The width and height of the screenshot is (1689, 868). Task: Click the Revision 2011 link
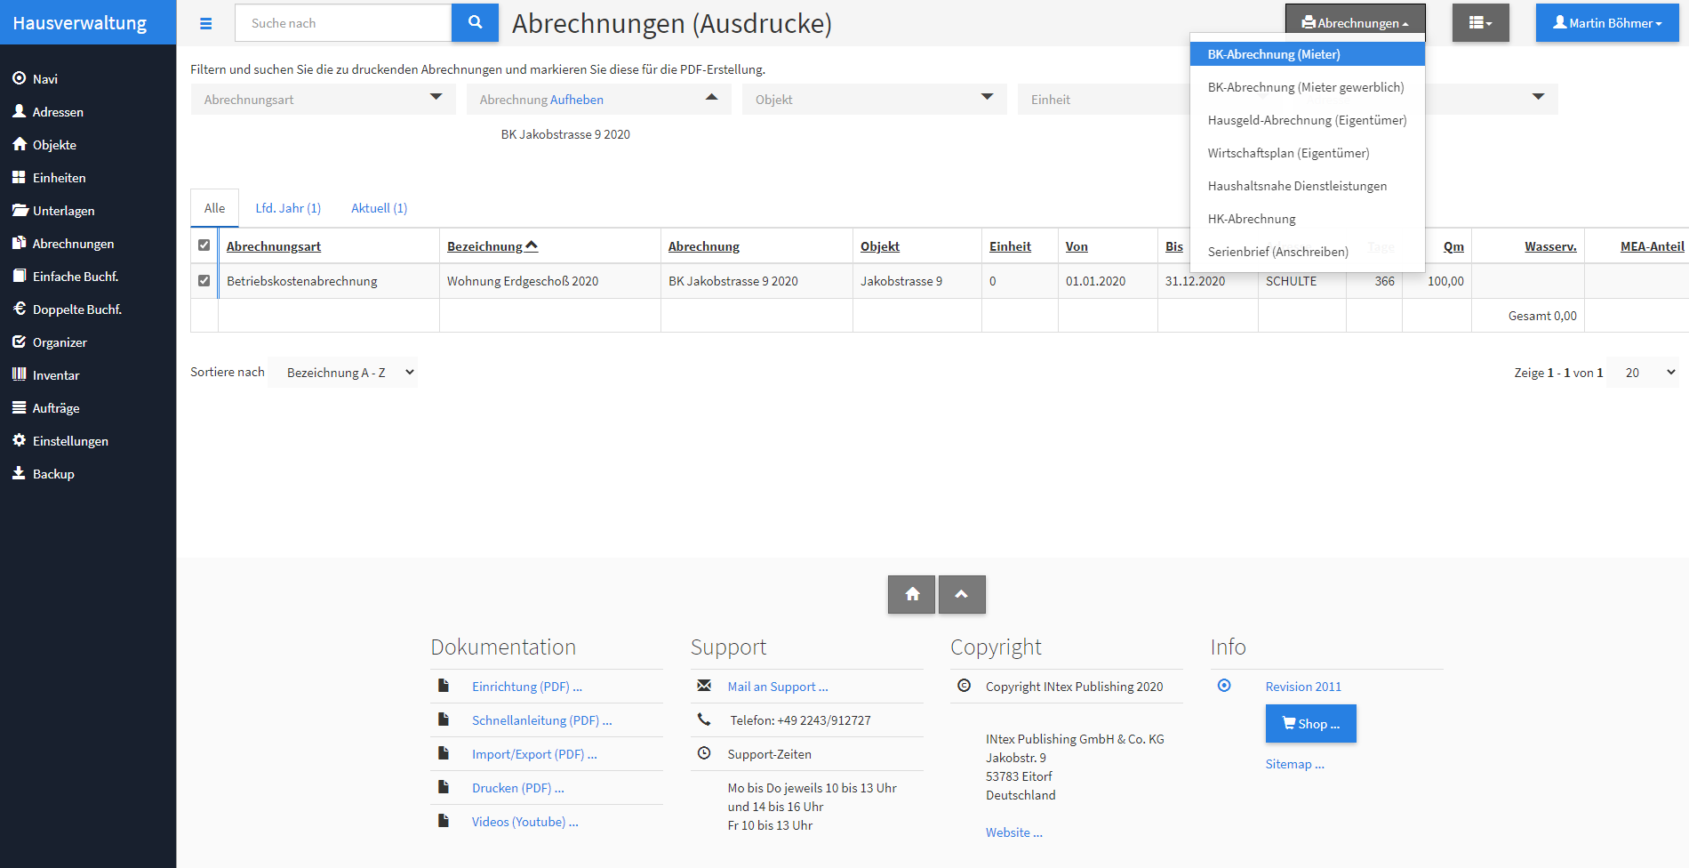(1303, 687)
